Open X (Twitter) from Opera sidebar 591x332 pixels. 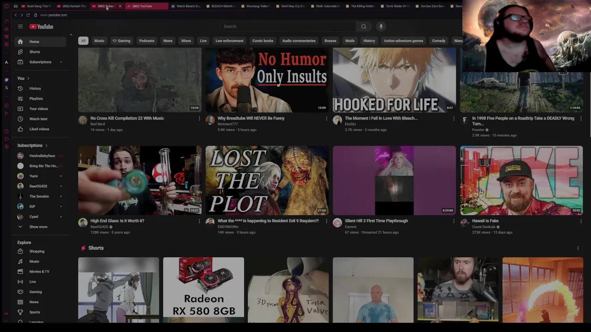(6, 88)
